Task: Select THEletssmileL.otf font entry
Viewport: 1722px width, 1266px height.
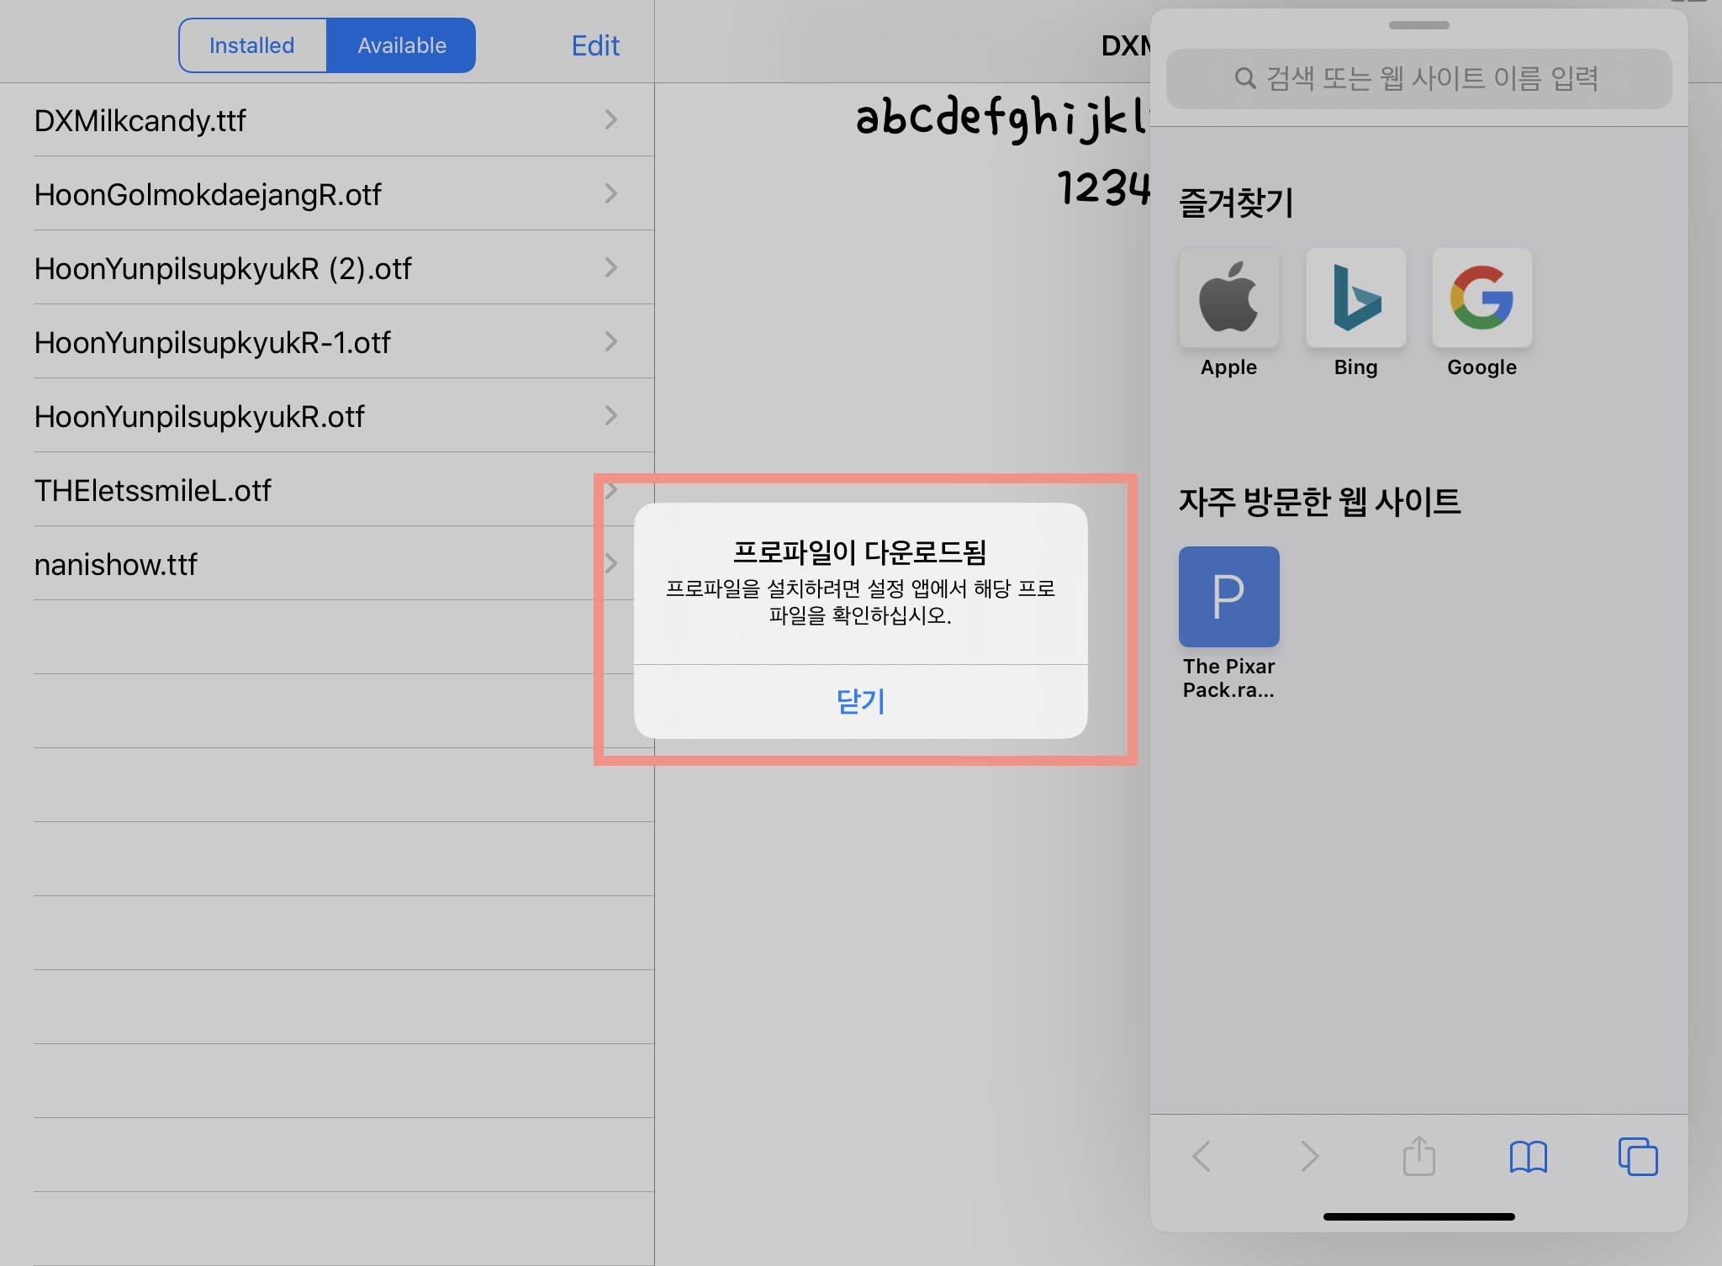Action: point(152,490)
